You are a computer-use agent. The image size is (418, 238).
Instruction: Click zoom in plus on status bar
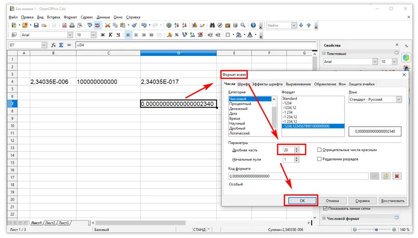394,229
